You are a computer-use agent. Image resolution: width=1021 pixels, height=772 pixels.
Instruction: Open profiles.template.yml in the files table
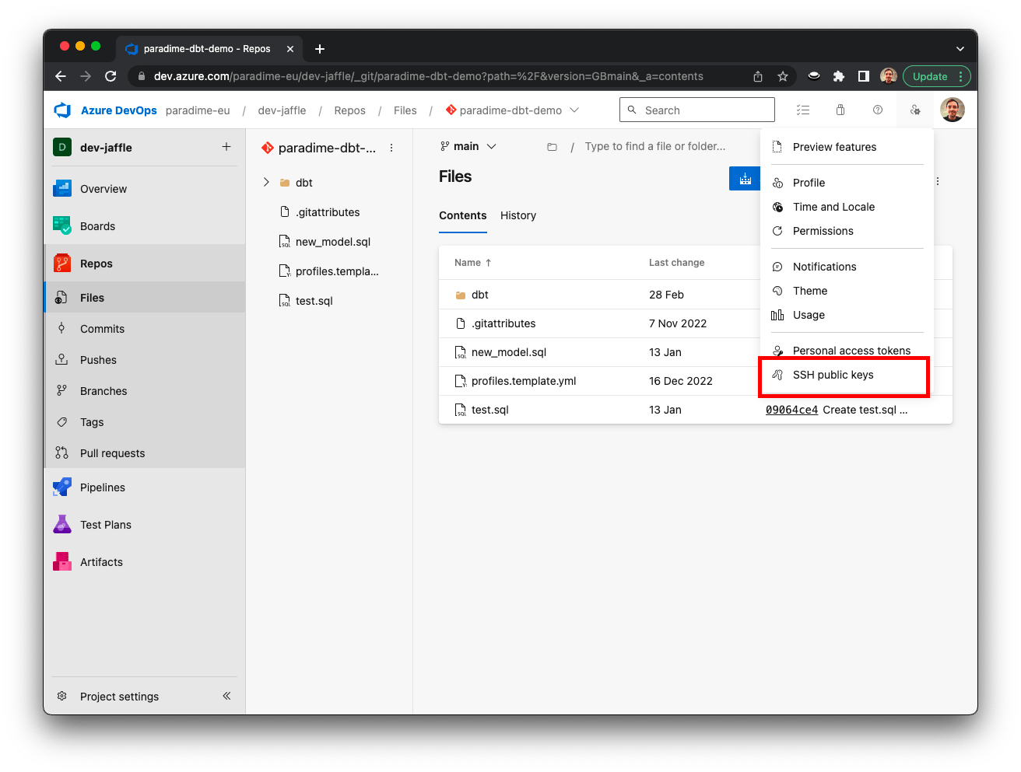pyautogui.click(x=524, y=381)
